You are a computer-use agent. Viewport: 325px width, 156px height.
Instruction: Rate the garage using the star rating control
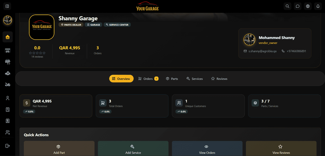37,53
